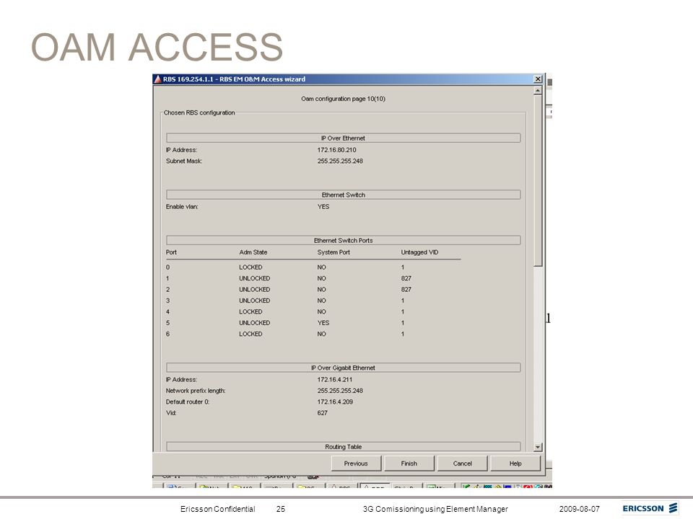Select the LOCKED state of port 4
The height and width of the screenshot is (519, 693).
pos(250,311)
